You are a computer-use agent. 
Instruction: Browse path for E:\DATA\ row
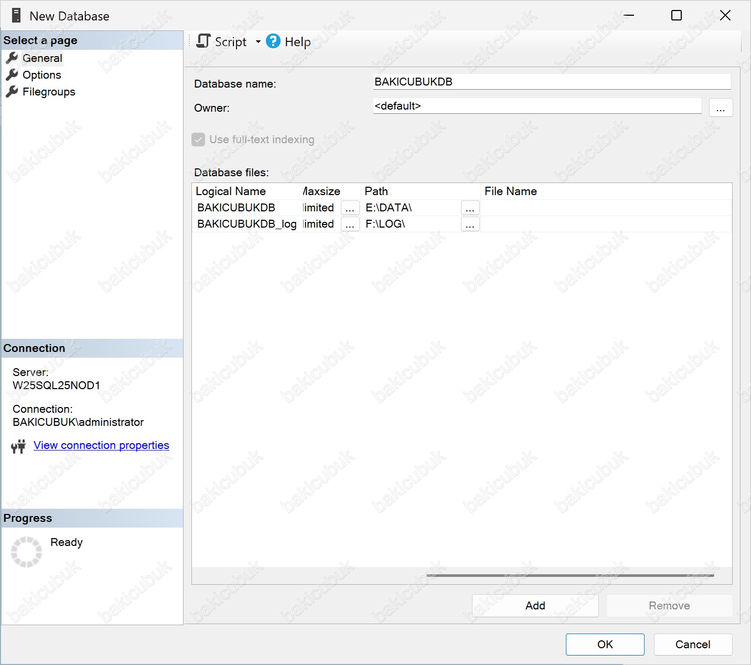pos(470,208)
